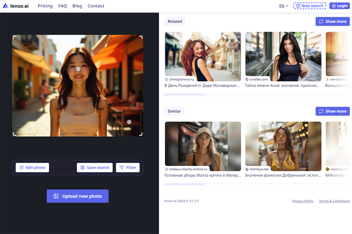Click the face marker dot on the photo
The image size is (352, 234).
78,69
